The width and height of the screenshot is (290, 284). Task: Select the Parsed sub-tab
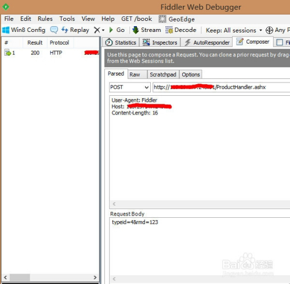pos(116,74)
